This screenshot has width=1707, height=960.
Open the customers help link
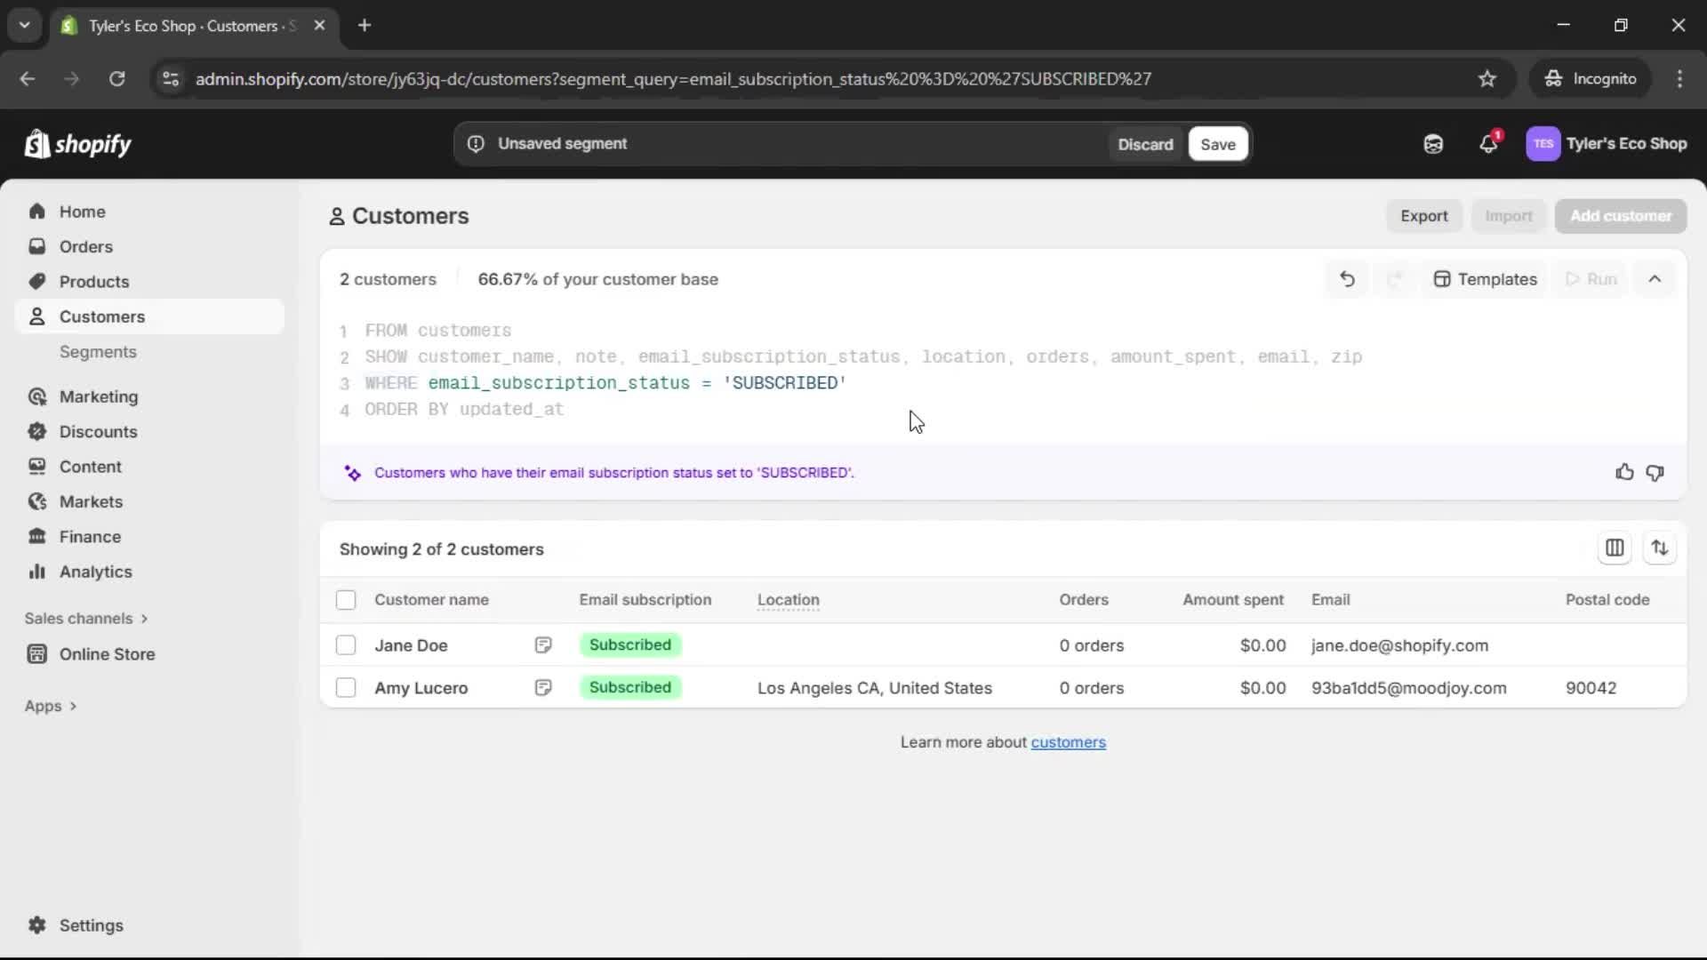(1069, 742)
